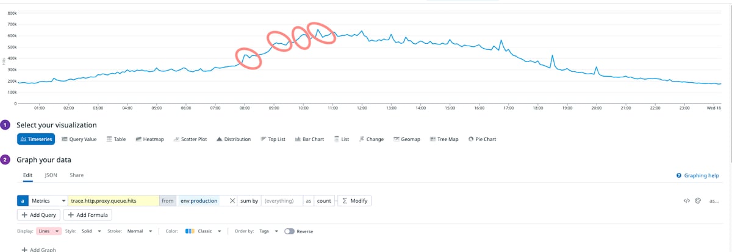Open the Share tab

pos(76,175)
